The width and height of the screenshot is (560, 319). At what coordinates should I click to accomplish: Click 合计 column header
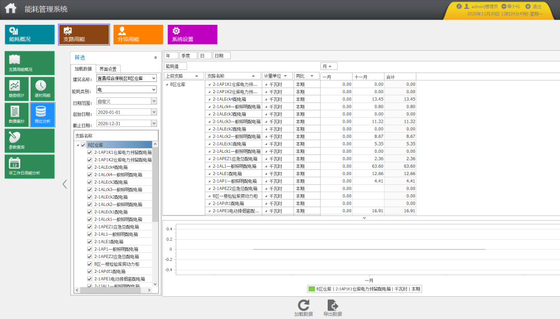point(400,77)
